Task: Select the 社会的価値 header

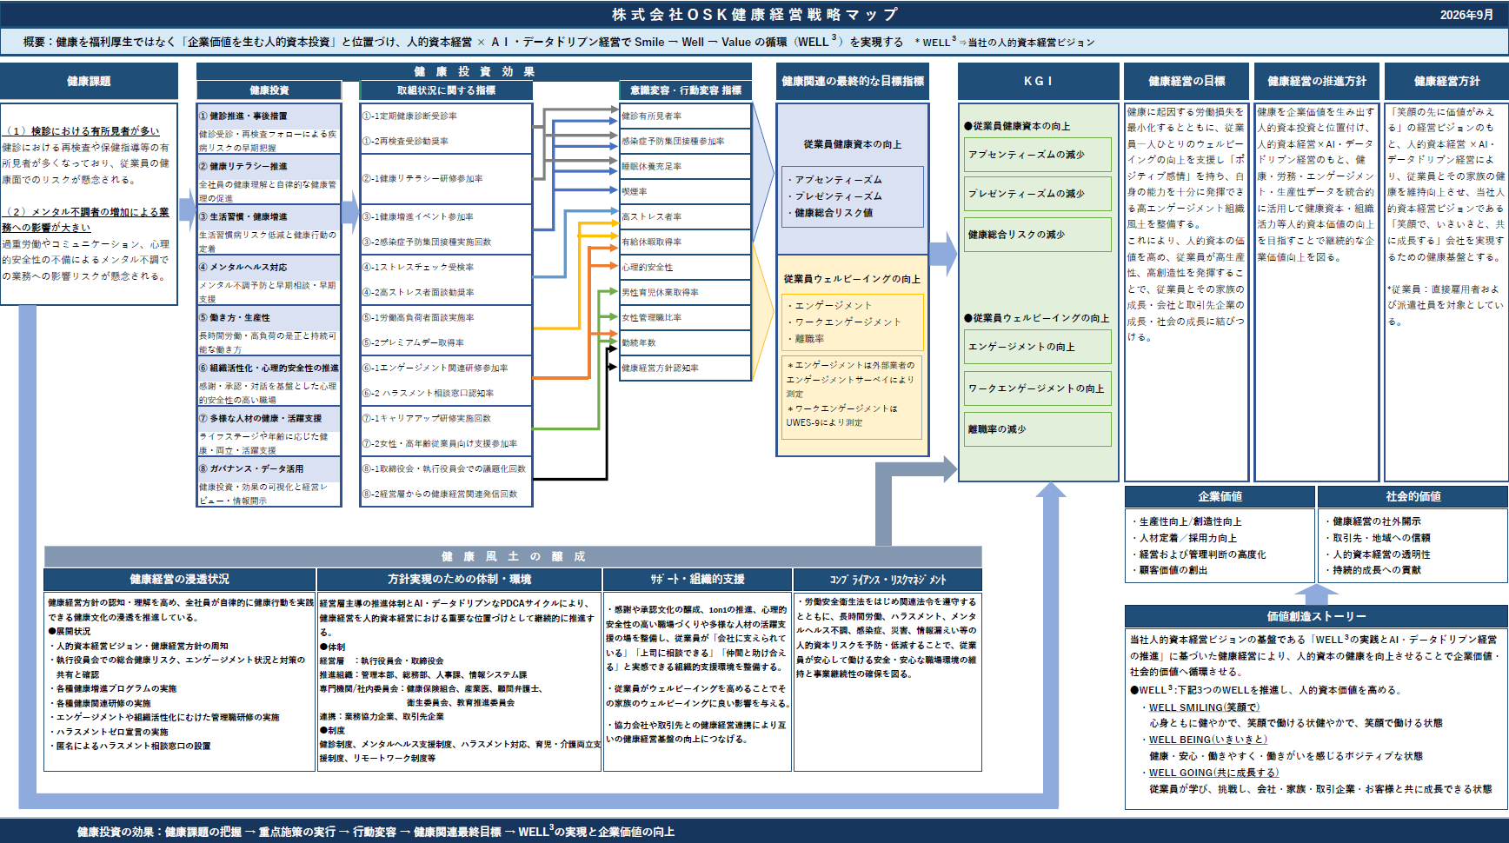Action: point(1413,496)
